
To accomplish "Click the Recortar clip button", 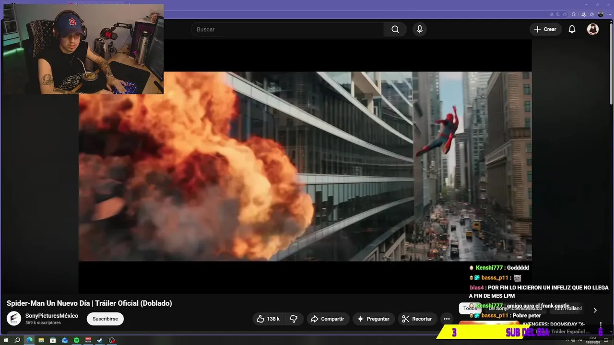I will pos(417,319).
